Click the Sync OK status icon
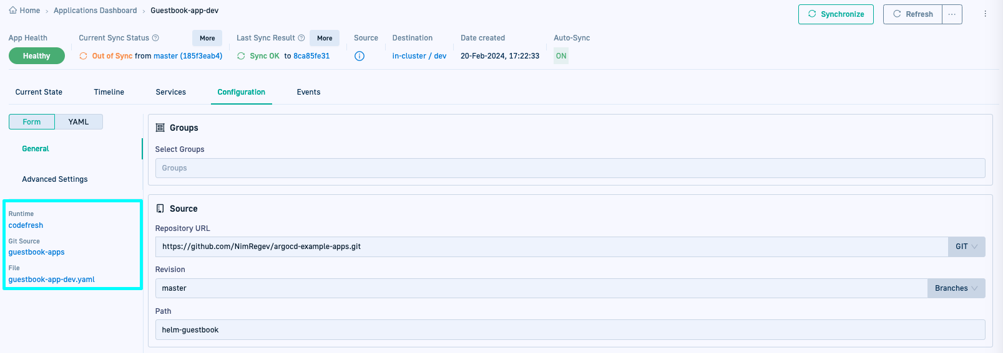 241,56
